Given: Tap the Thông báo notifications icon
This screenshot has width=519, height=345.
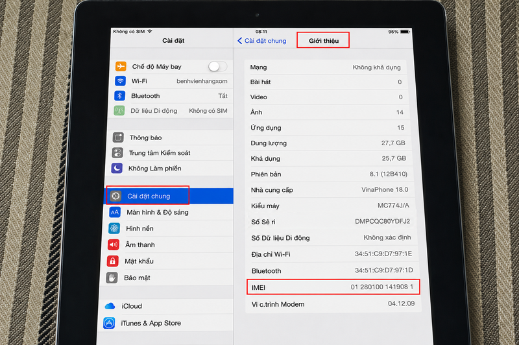Looking at the screenshot, I should coord(118,137).
